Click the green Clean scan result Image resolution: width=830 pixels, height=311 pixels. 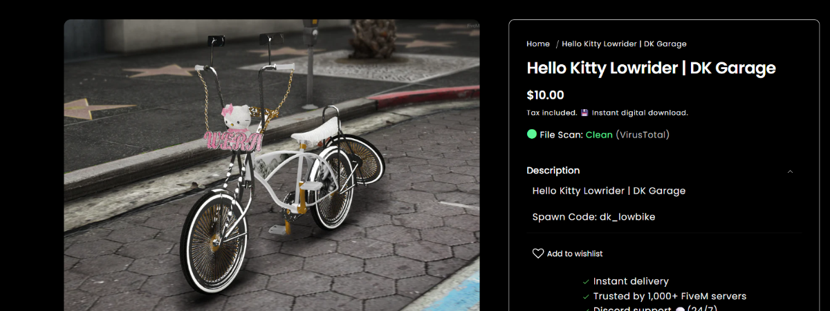(x=599, y=135)
